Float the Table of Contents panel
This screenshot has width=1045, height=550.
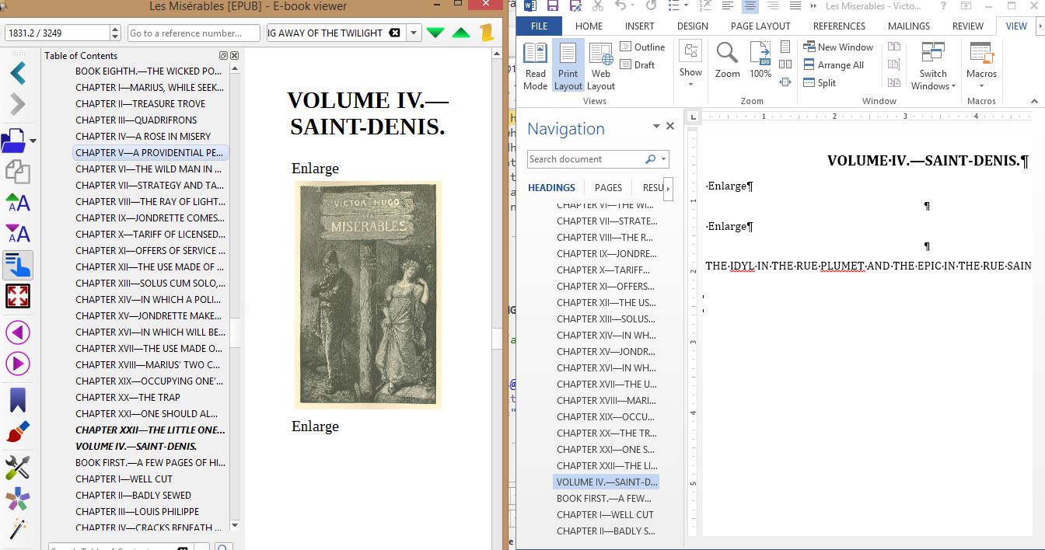pyautogui.click(x=224, y=56)
